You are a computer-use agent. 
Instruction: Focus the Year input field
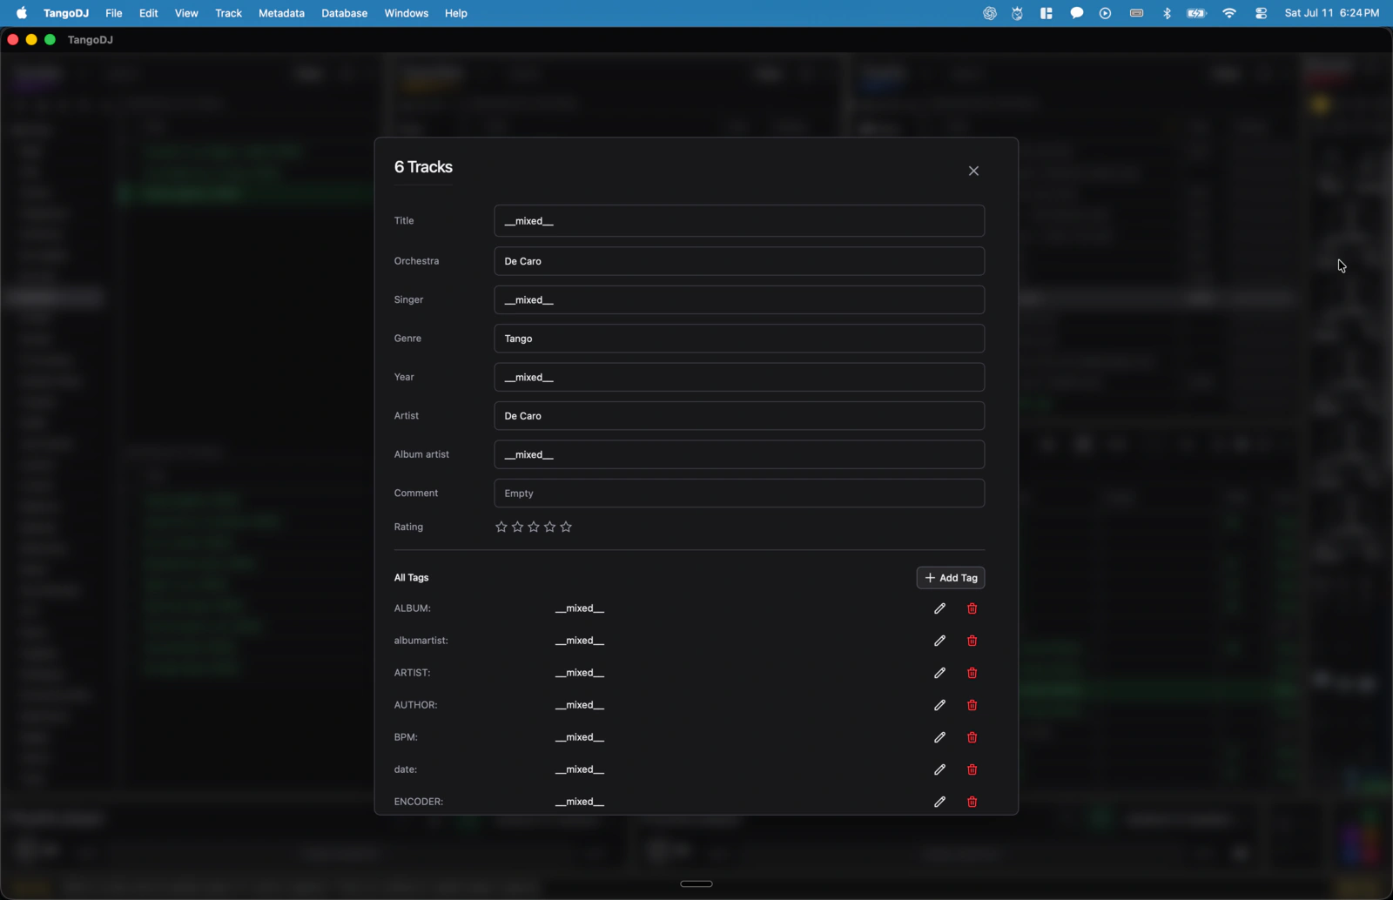pyautogui.click(x=739, y=377)
